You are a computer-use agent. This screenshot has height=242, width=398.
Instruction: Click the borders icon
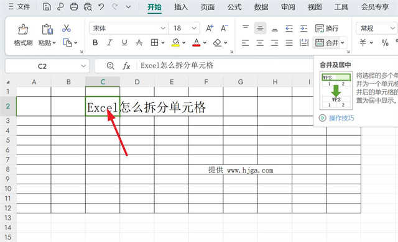(154, 43)
